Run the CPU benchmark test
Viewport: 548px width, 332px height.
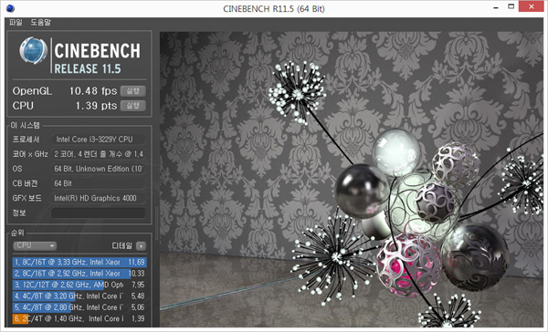tap(132, 106)
